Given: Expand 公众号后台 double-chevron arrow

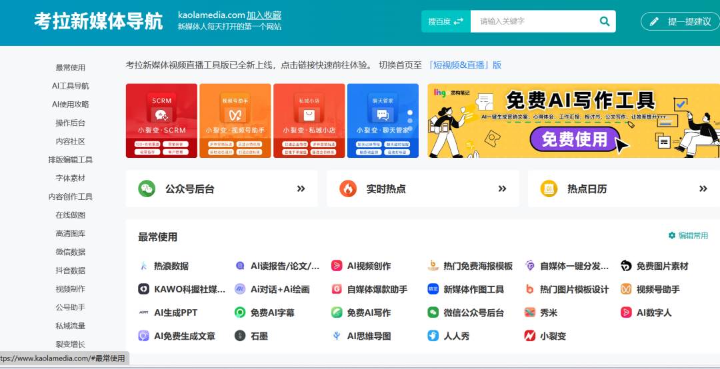Looking at the screenshot, I should point(301,188).
